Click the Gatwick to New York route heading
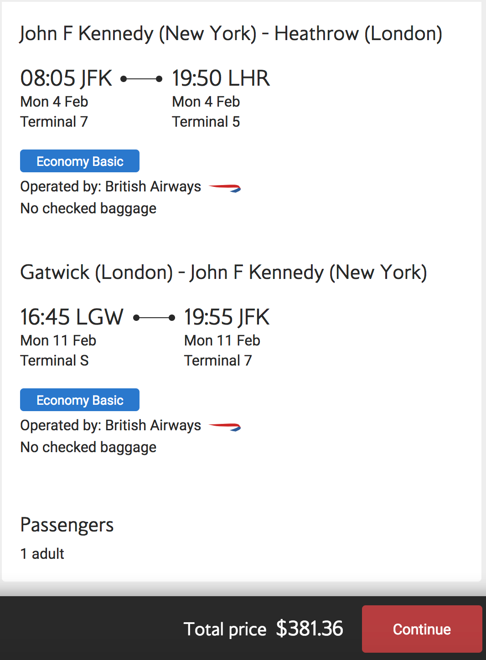 223,273
